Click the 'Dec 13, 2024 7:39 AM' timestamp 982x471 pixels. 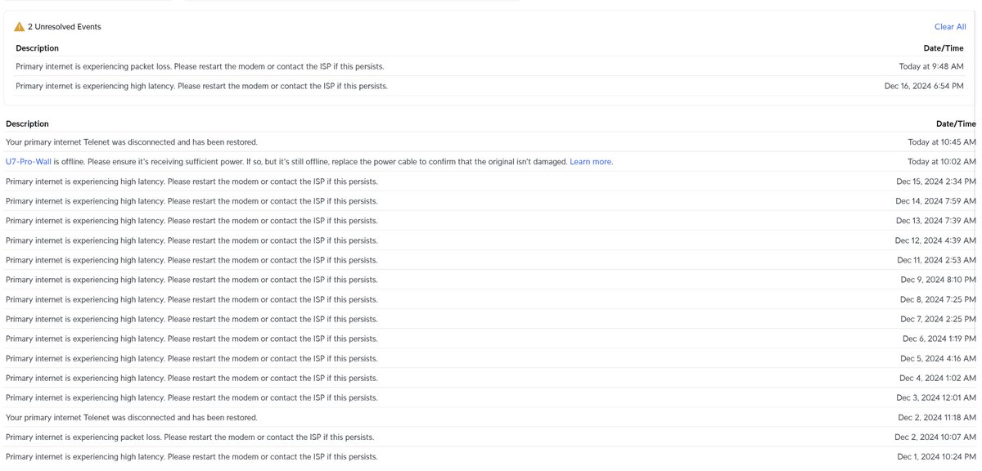(936, 221)
